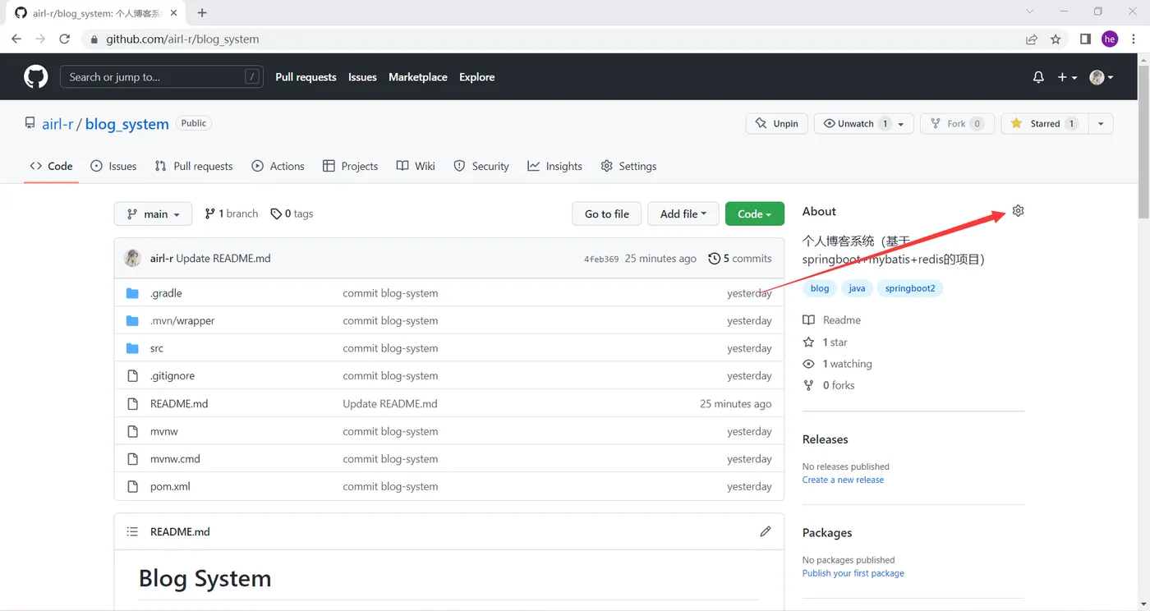Click Pull requests in the top header

coord(306,77)
